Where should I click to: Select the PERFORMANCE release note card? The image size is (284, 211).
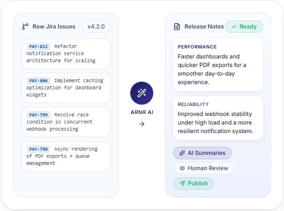(218, 65)
